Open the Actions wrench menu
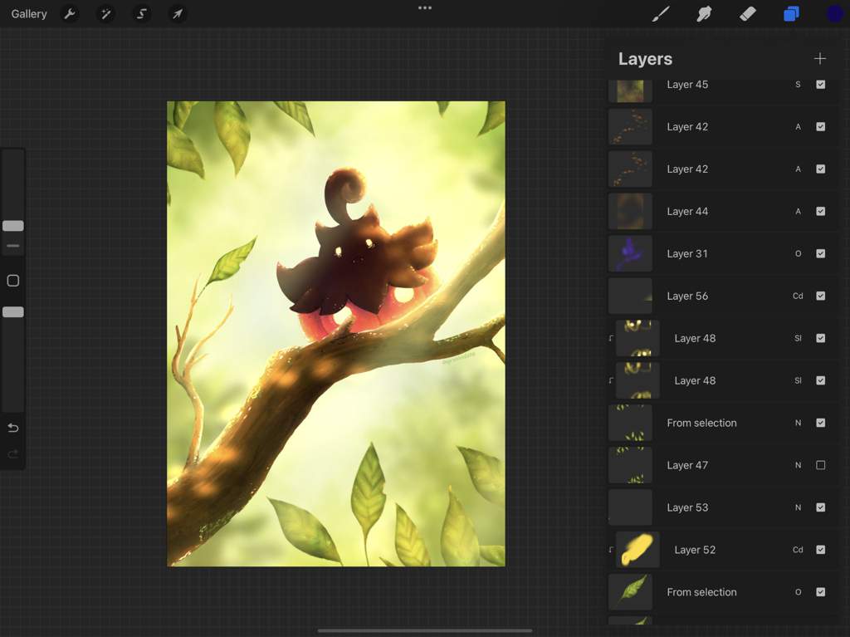The height and width of the screenshot is (637, 850). pyautogui.click(x=70, y=13)
